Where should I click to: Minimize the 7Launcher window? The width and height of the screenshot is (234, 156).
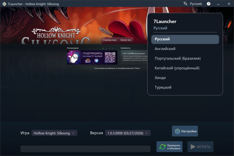(218, 4)
